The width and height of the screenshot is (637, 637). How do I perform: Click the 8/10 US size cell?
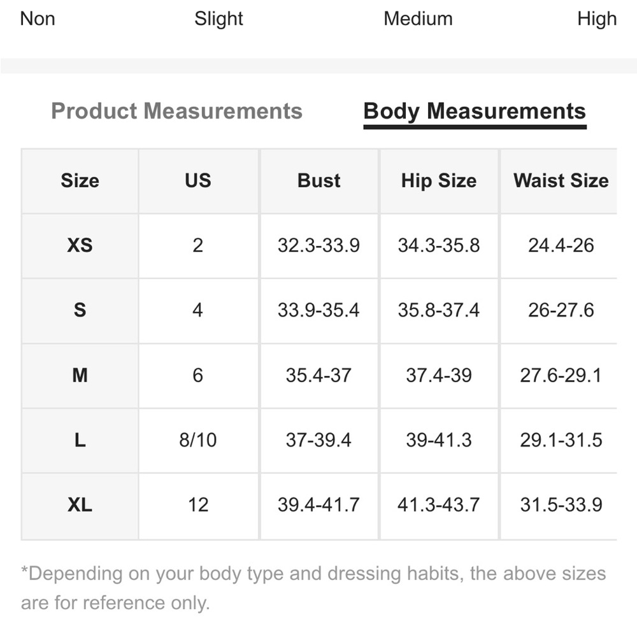(198, 440)
